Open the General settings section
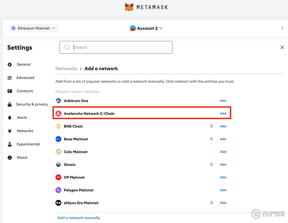Image resolution: width=288 pixels, height=223 pixels. coord(24,65)
